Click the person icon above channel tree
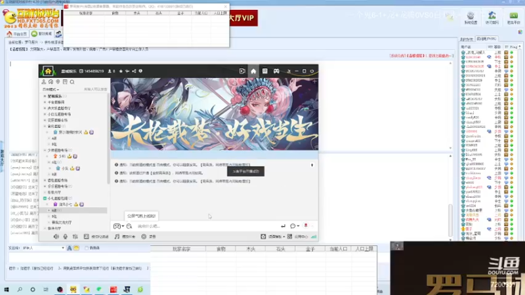The width and height of the screenshot is (525, 295). (43, 81)
